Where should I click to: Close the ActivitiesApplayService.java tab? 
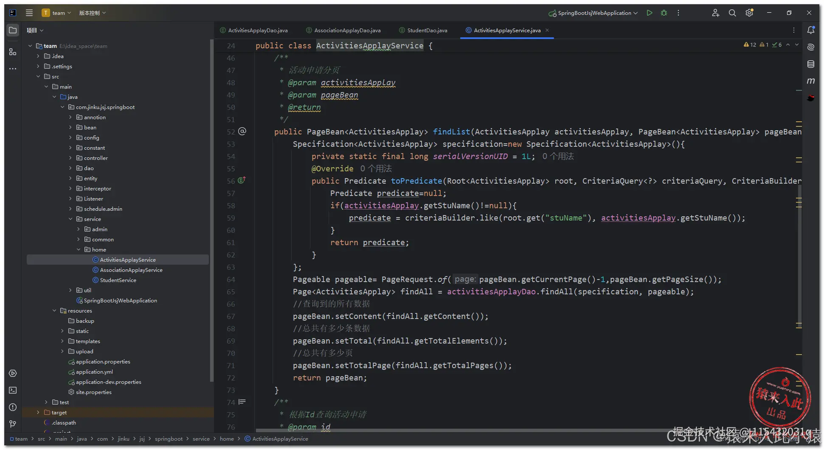547,30
